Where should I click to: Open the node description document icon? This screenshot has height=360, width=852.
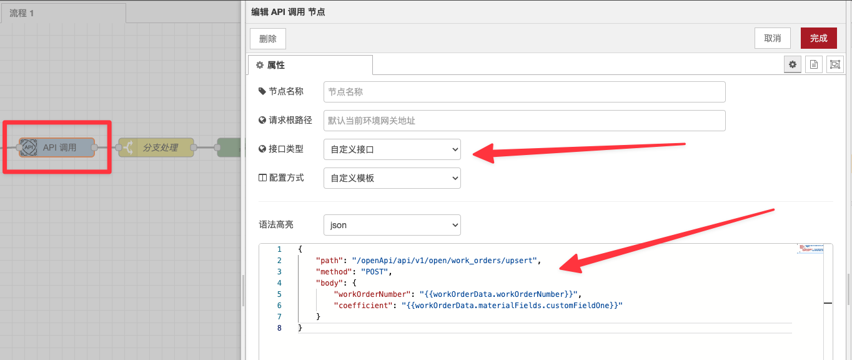tap(813, 64)
